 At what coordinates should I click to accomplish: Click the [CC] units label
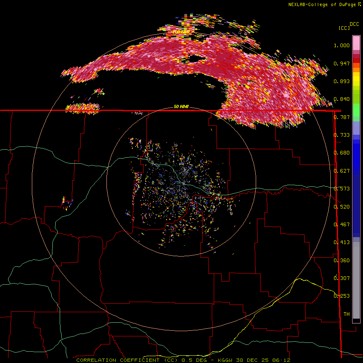(x=344, y=28)
